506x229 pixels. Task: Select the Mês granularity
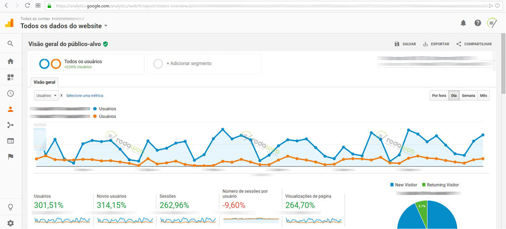(483, 96)
